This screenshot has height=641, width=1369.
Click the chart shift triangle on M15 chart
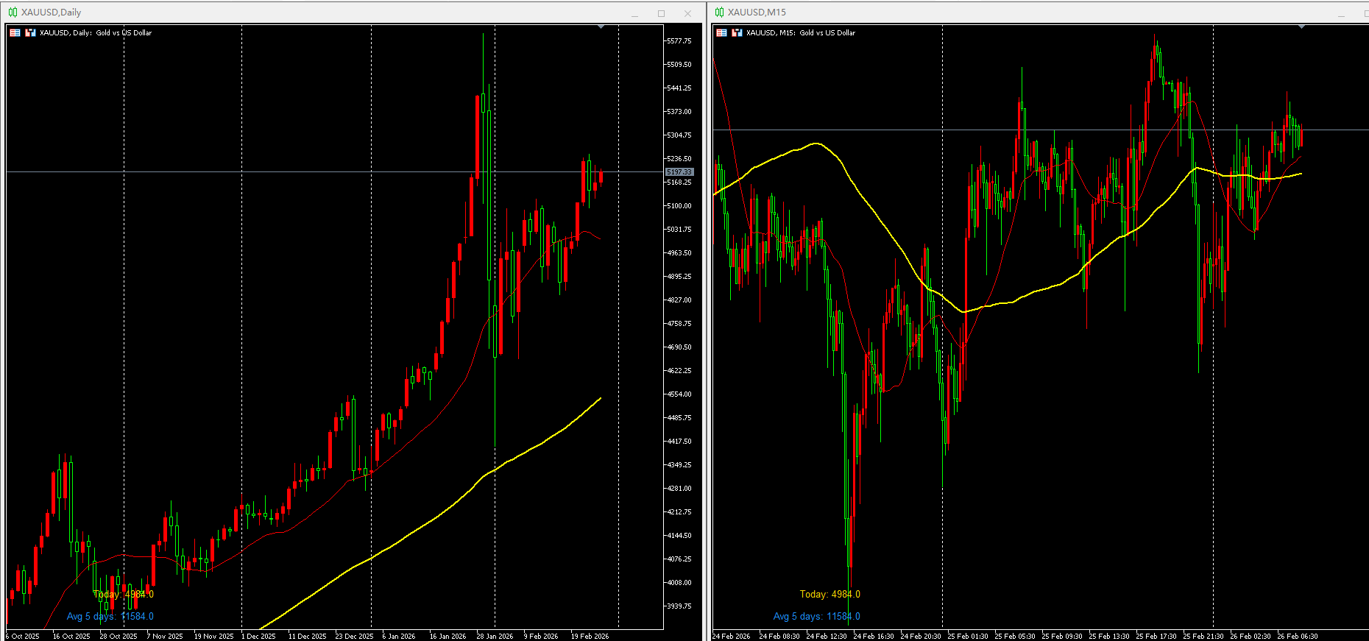click(1301, 27)
